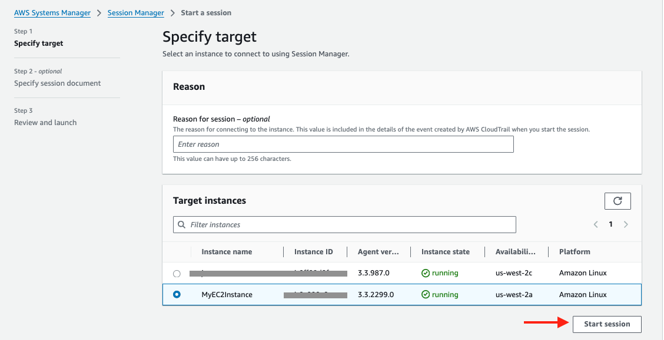
Task: Click the Reason for session input field
Action: [x=343, y=144]
